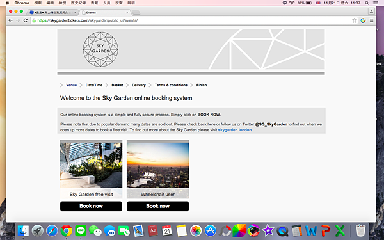This screenshot has width=384, height=240.
Task: Open Microsoft Word from the dock
Action: pyautogui.click(x=311, y=230)
